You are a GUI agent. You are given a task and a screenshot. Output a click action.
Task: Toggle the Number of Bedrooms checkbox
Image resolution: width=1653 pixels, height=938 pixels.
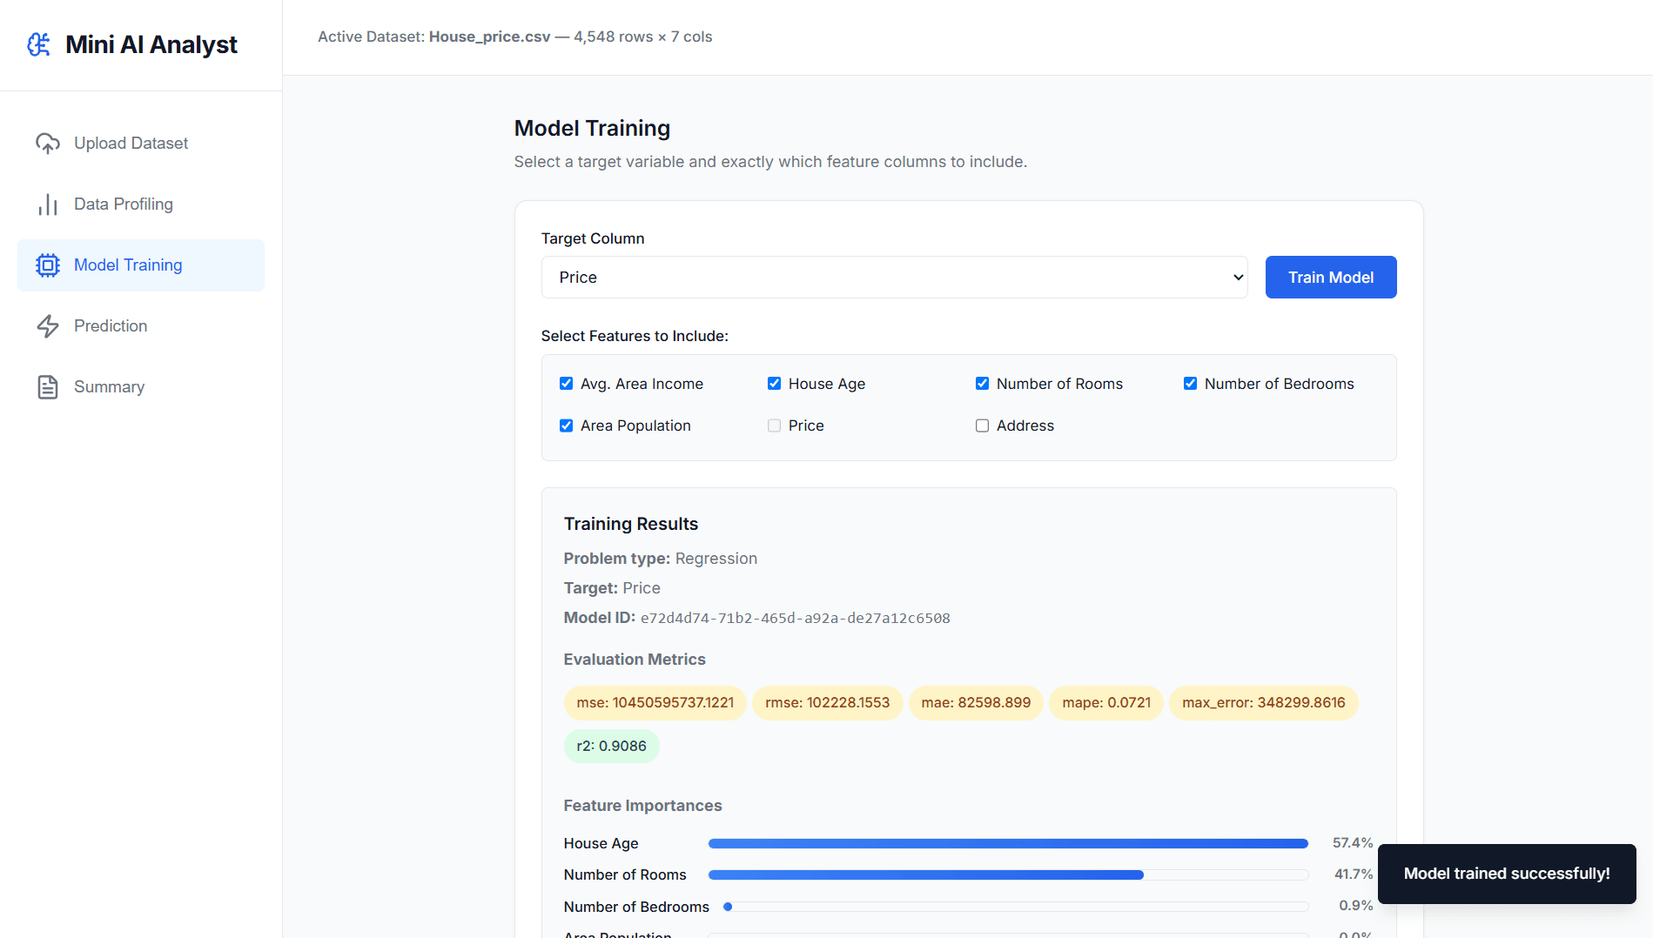pyautogui.click(x=1190, y=384)
